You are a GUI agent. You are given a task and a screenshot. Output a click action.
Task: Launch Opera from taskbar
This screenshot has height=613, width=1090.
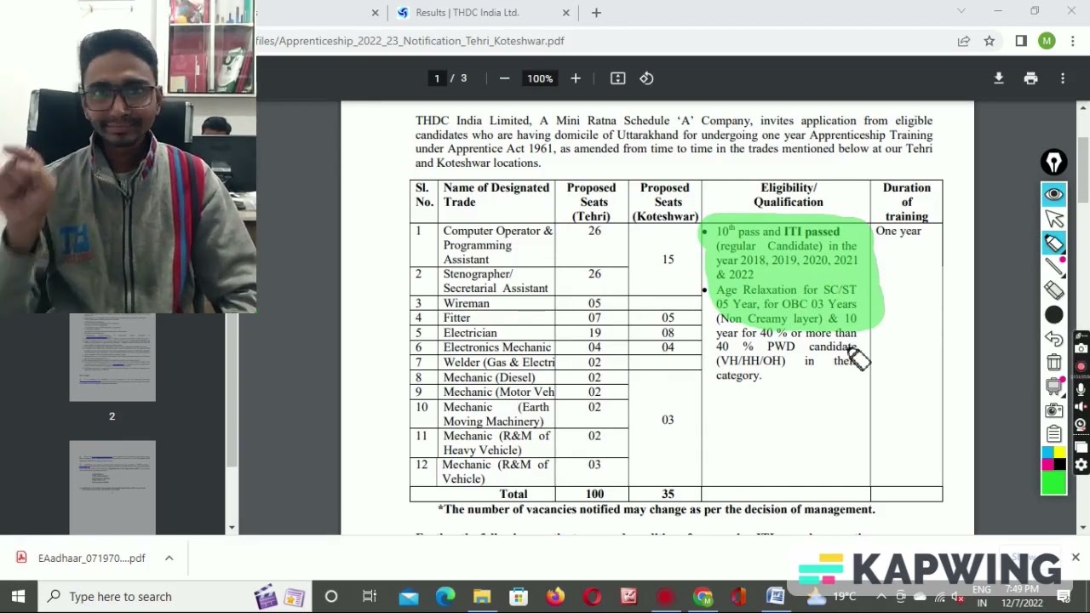592,597
